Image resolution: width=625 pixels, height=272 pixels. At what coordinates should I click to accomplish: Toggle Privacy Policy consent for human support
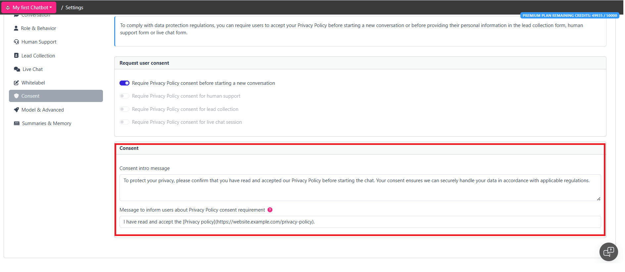tap(124, 96)
